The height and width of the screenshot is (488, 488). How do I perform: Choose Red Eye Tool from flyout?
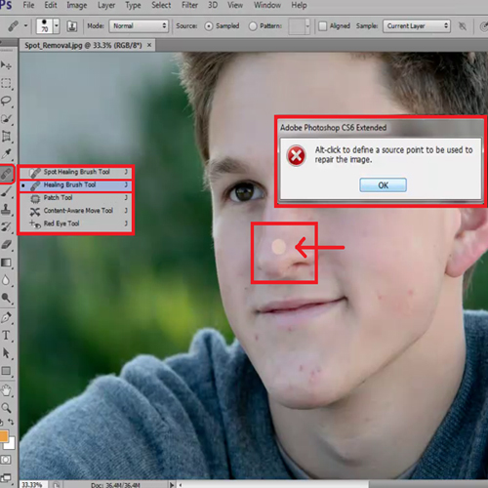pos(76,224)
